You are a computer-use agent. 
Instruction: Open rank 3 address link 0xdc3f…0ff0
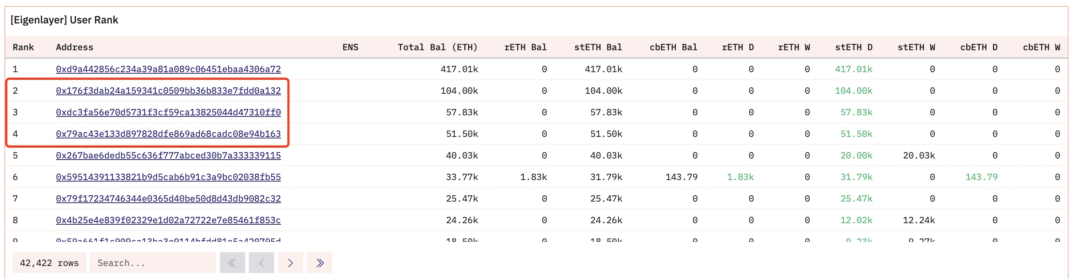click(x=168, y=112)
